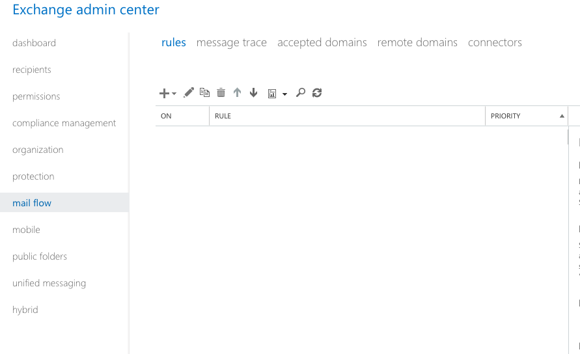This screenshot has height=354, width=580.
Task: Expand the new rule dropdown arrow
Action: [x=174, y=94]
